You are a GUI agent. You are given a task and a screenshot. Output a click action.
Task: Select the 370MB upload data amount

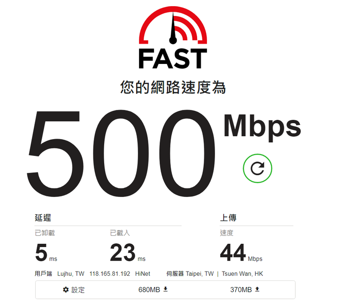241,290
